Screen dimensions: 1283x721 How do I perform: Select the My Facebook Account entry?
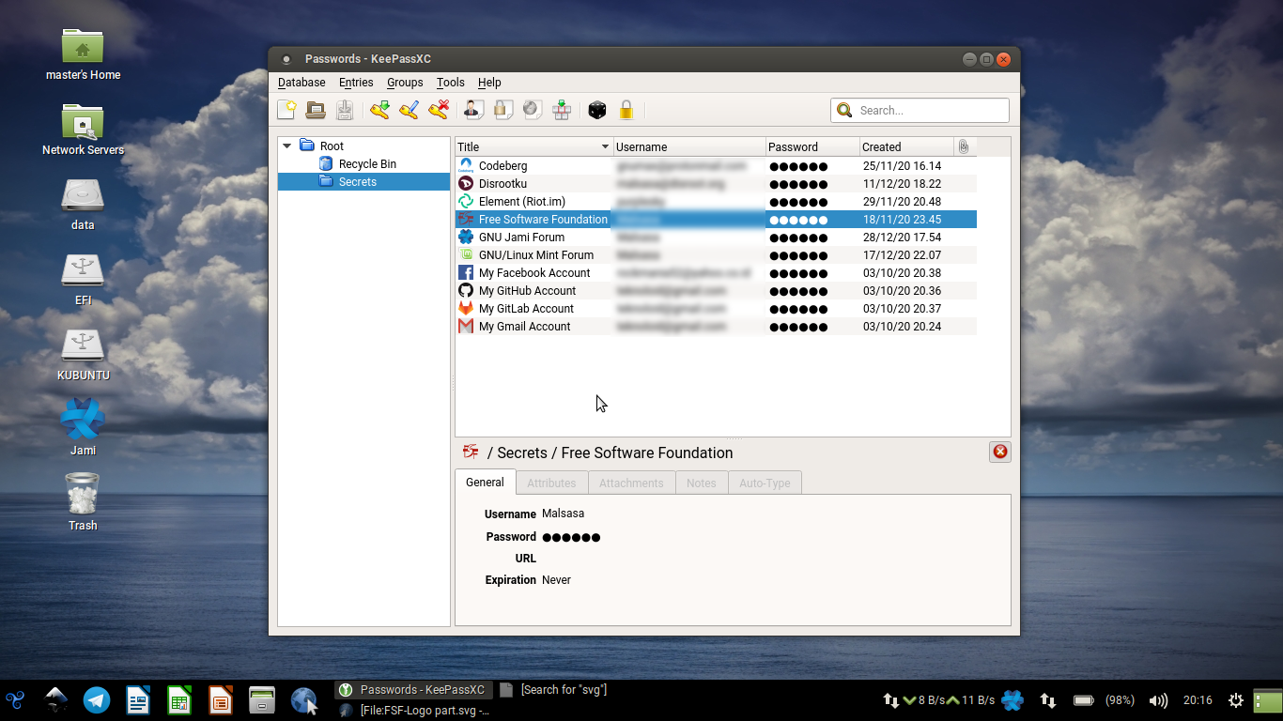click(716, 272)
